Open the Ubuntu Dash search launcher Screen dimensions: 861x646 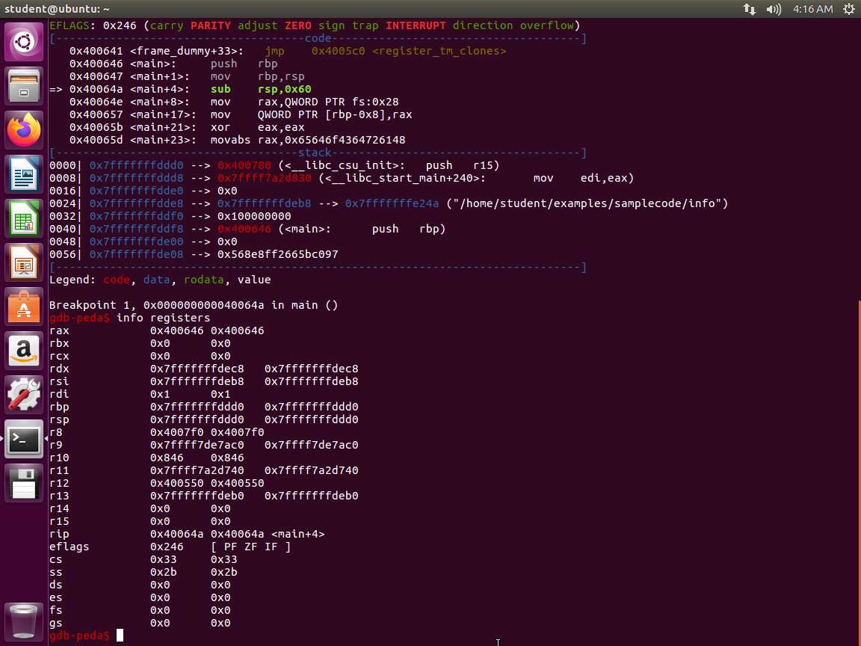click(24, 41)
